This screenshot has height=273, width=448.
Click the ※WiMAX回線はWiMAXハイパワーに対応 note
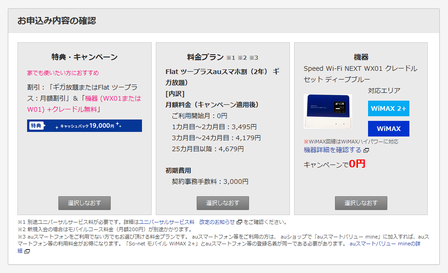(x=351, y=142)
